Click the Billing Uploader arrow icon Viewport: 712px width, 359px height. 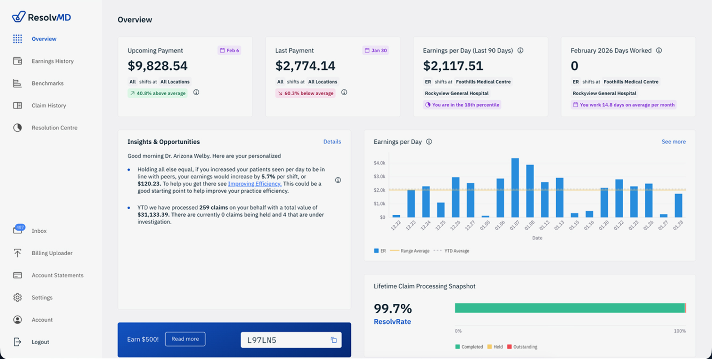click(x=17, y=253)
